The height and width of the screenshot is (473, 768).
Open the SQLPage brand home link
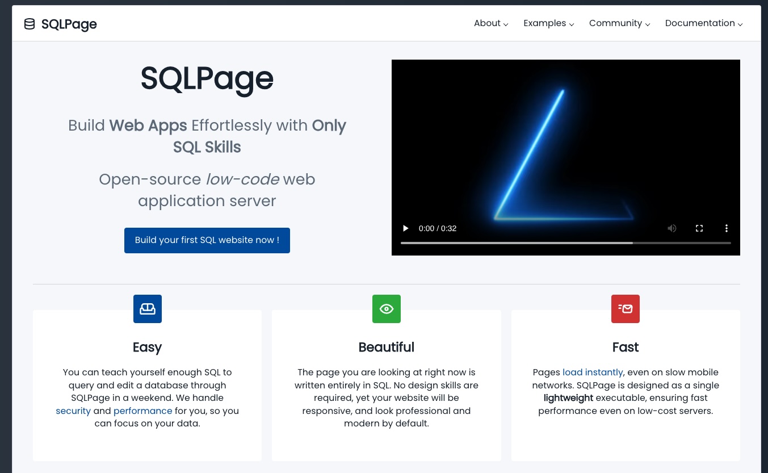[60, 24]
